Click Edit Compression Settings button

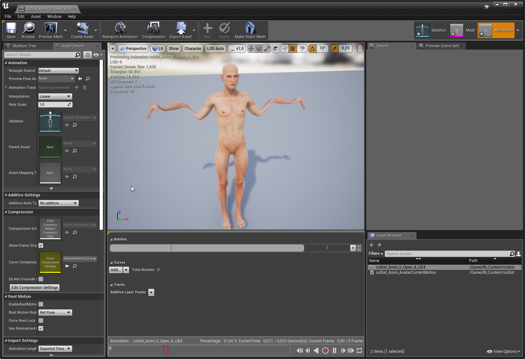(35, 288)
